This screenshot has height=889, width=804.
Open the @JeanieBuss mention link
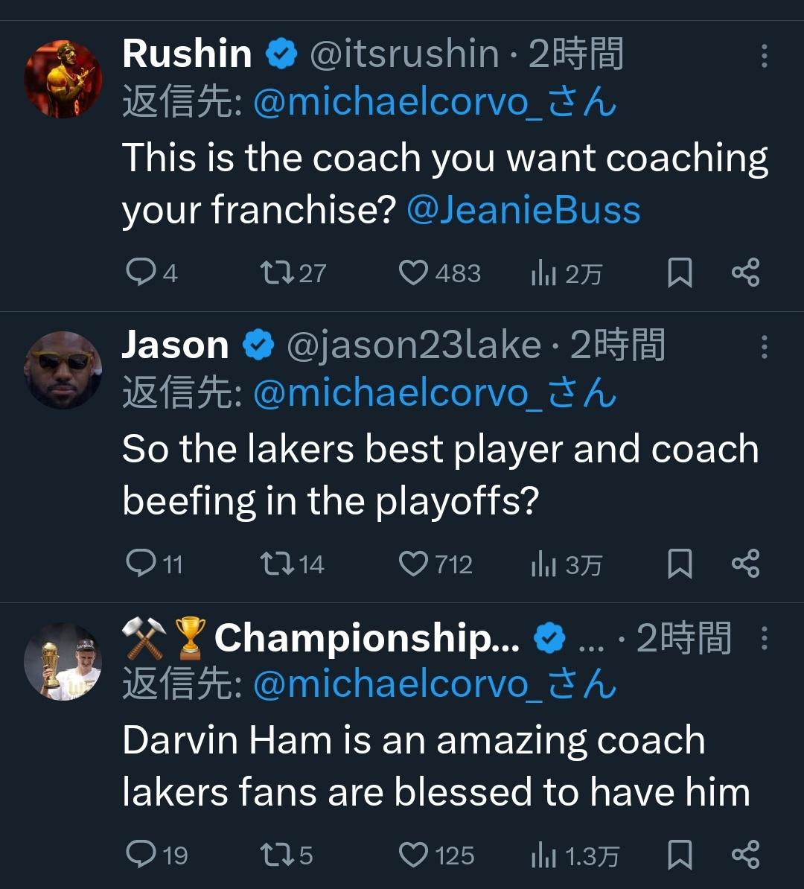[x=523, y=211]
